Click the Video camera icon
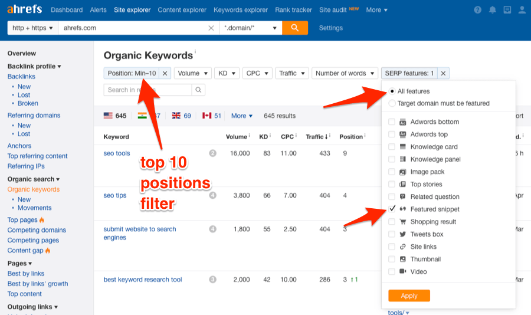The height and width of the screenshot is (315, 531). coord(402,271)
